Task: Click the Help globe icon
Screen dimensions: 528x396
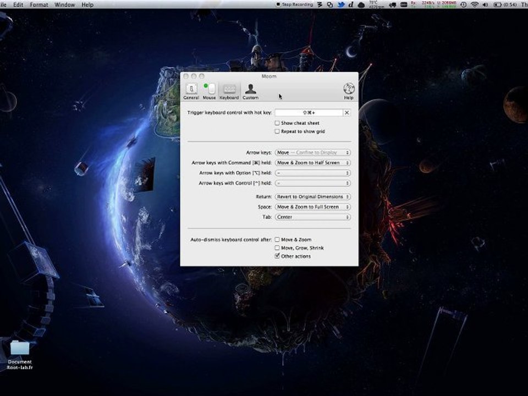Action: coord(349,90)
